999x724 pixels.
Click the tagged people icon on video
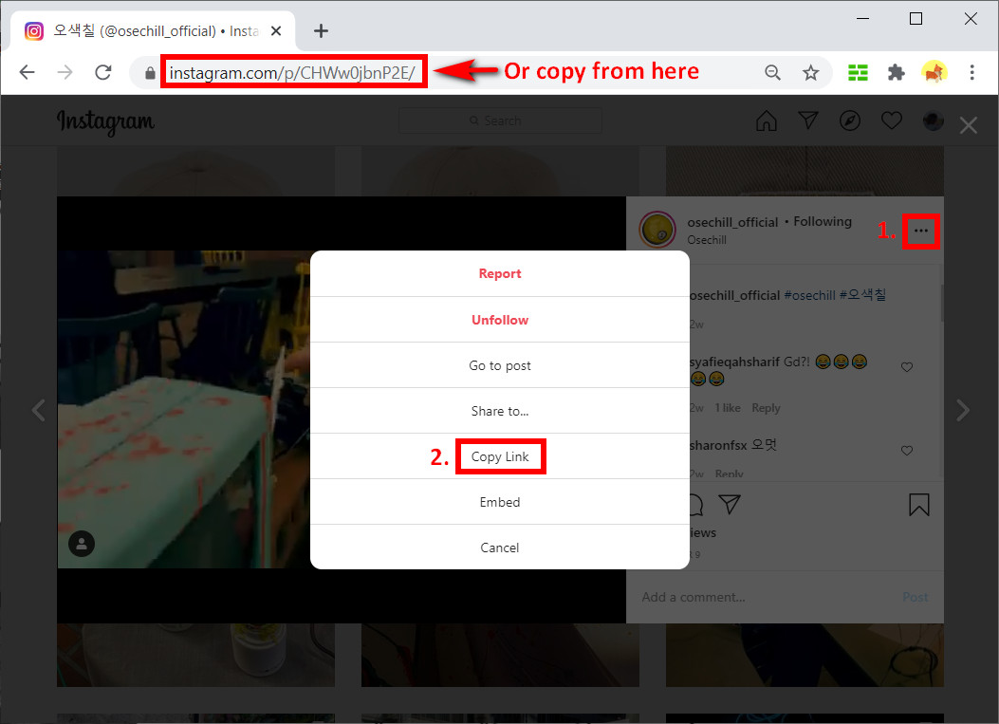[x=82, y=544]
